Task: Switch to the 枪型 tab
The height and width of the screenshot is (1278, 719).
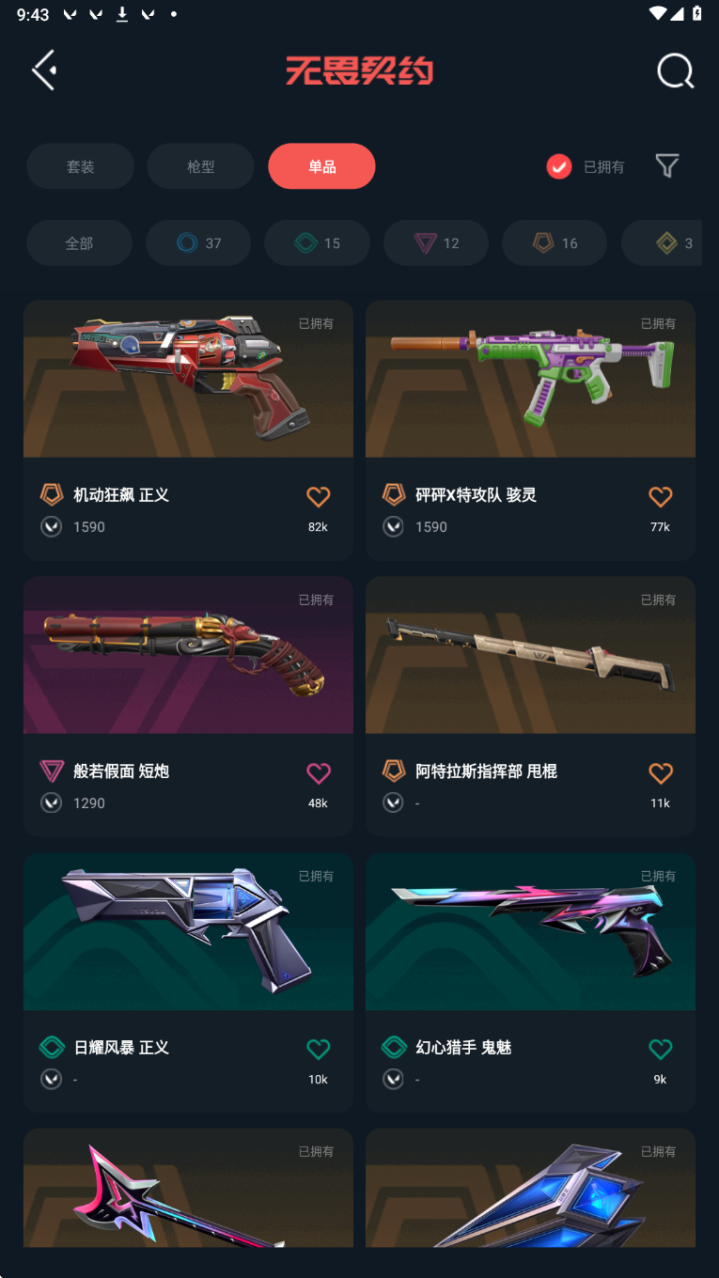Action: pos(201,166)
